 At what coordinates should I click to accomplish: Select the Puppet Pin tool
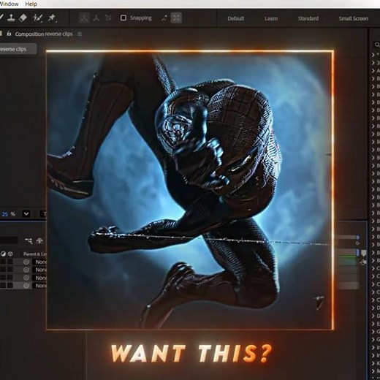point(52,18)
